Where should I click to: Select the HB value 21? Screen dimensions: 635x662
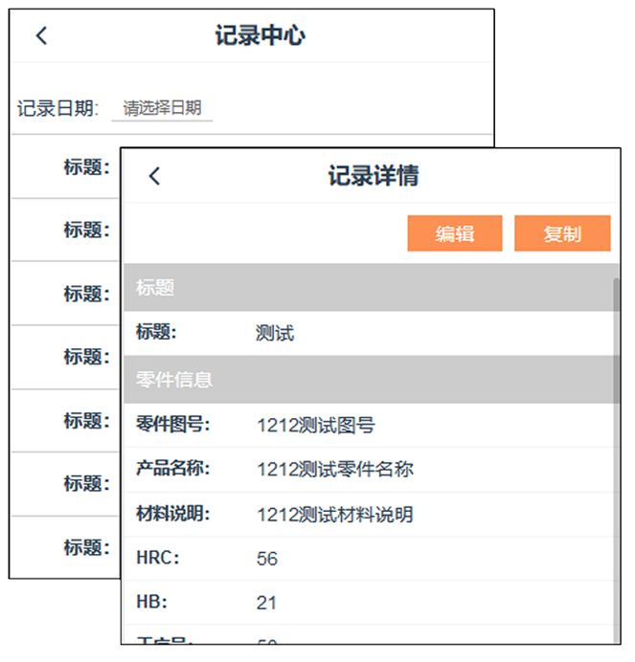click(x=266, y=603)
